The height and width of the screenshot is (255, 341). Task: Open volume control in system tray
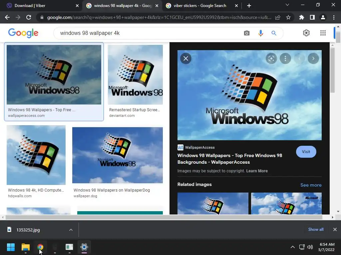click(x=310, y=247)
